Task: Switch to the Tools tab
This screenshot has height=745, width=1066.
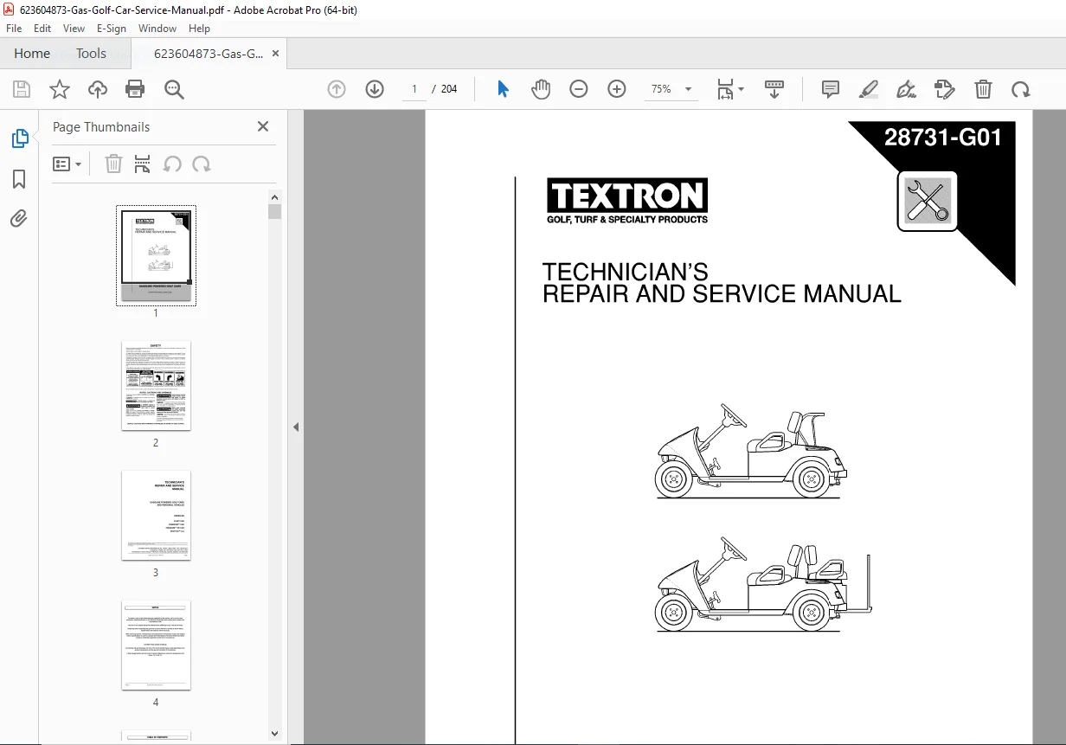Action: point(91,53)
